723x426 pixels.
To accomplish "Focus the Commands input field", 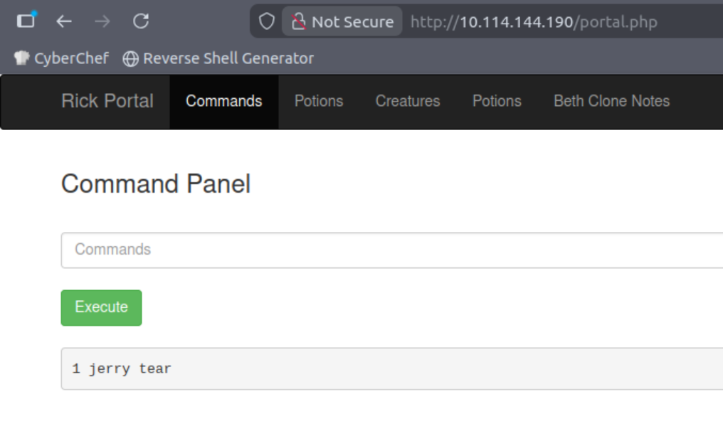I will point(392,250).
